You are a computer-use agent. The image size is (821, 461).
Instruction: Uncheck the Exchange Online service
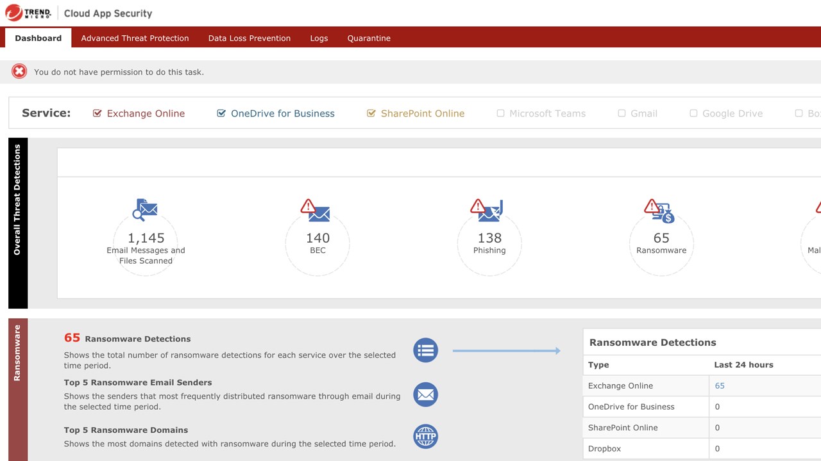click(x=97, y=113)
